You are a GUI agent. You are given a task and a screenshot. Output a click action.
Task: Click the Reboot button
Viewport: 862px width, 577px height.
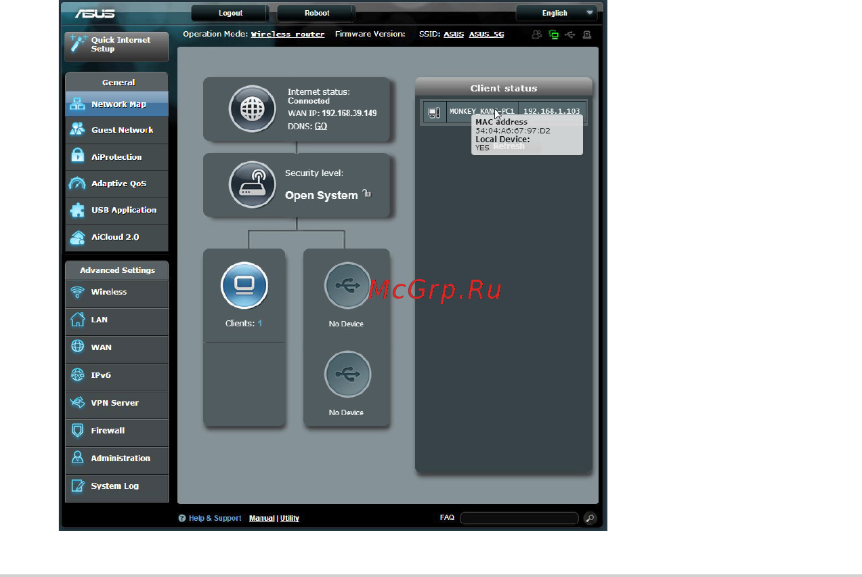(x=317, y=13)
